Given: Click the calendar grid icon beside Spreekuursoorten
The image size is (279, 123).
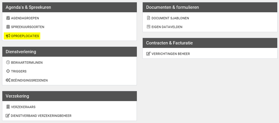Looking at the screenshot, I should coord(8,27).
